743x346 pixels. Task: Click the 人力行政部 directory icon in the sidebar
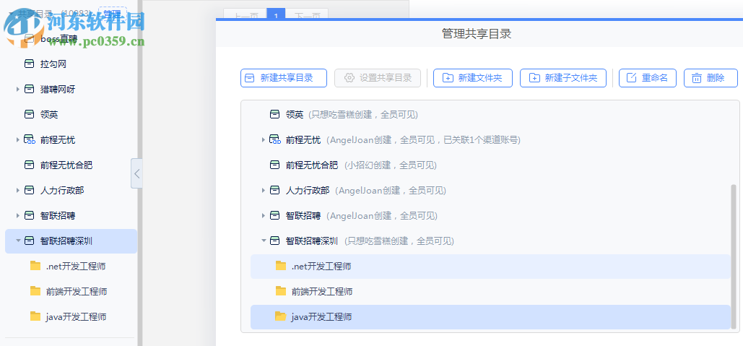(x=30, y=191)
